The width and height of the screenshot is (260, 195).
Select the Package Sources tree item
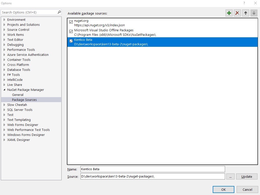[x=31, y=100]
